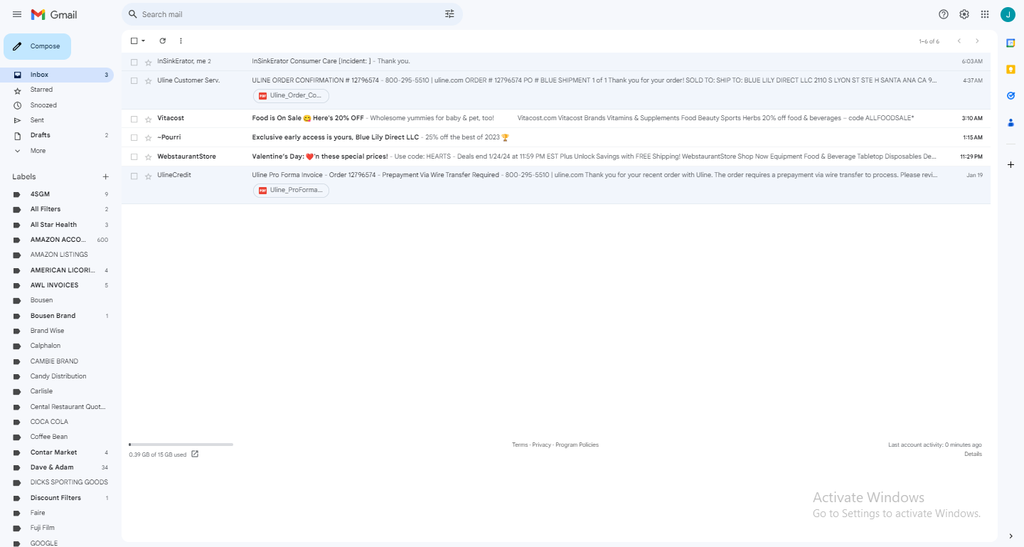1024x547 pixels.
Task: Open the Google apps grid
Action: point(985,14)
